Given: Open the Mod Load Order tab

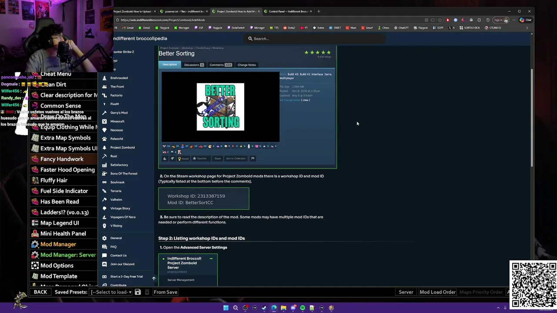Looking at the screenshot, I should pos(437,292).
